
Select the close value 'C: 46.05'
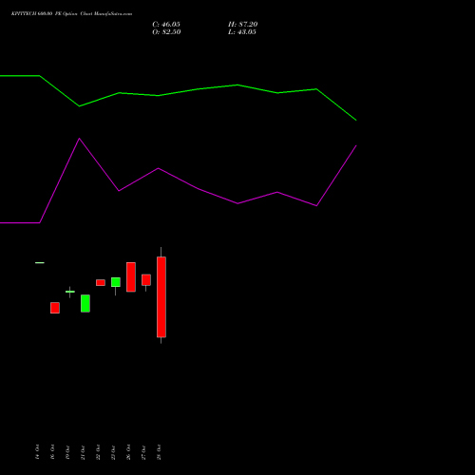[x=166, y=25]
